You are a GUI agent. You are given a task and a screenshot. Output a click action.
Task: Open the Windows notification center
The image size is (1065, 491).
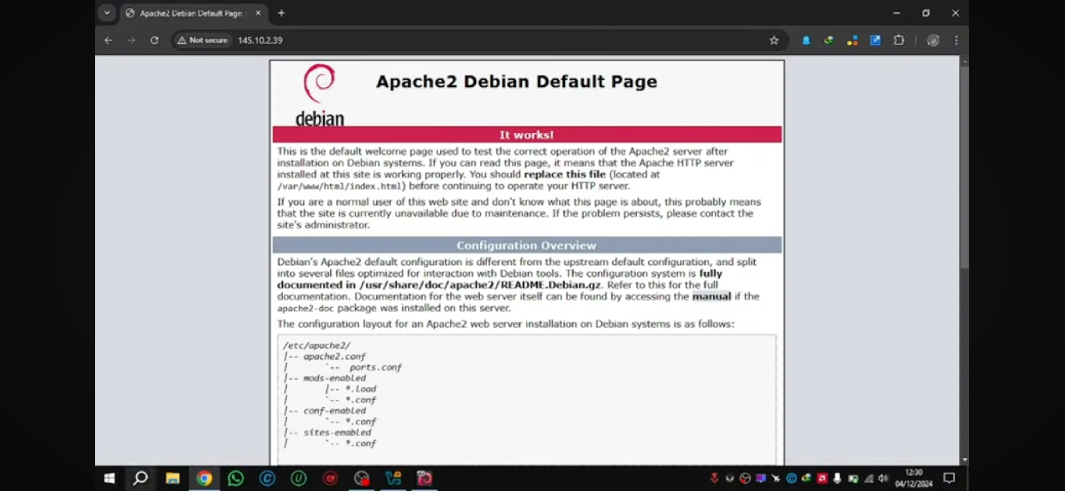pos(950,478)
